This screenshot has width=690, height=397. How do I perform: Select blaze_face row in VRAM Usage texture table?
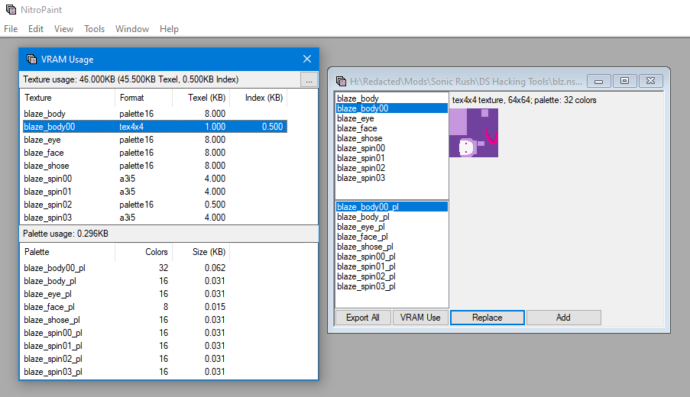pos(155,153)
